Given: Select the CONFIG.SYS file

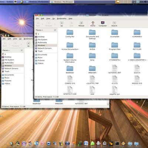Looking at the screenshot, I should [x=70, y=80].
